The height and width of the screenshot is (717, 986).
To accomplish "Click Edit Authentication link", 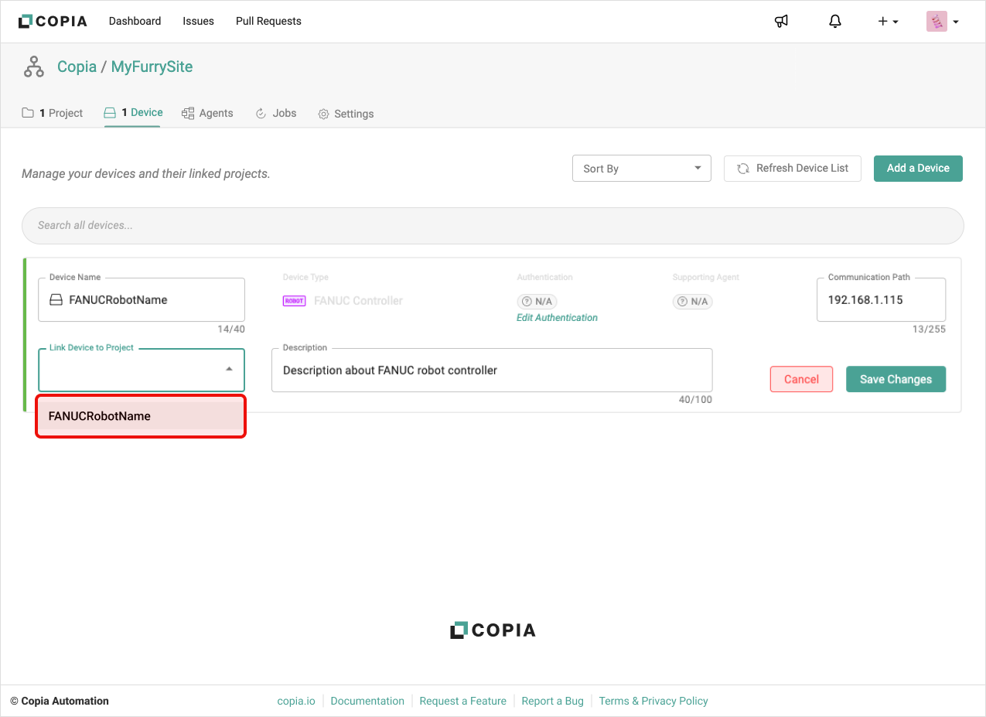I will pyautogui.click(x=557, y=318).
